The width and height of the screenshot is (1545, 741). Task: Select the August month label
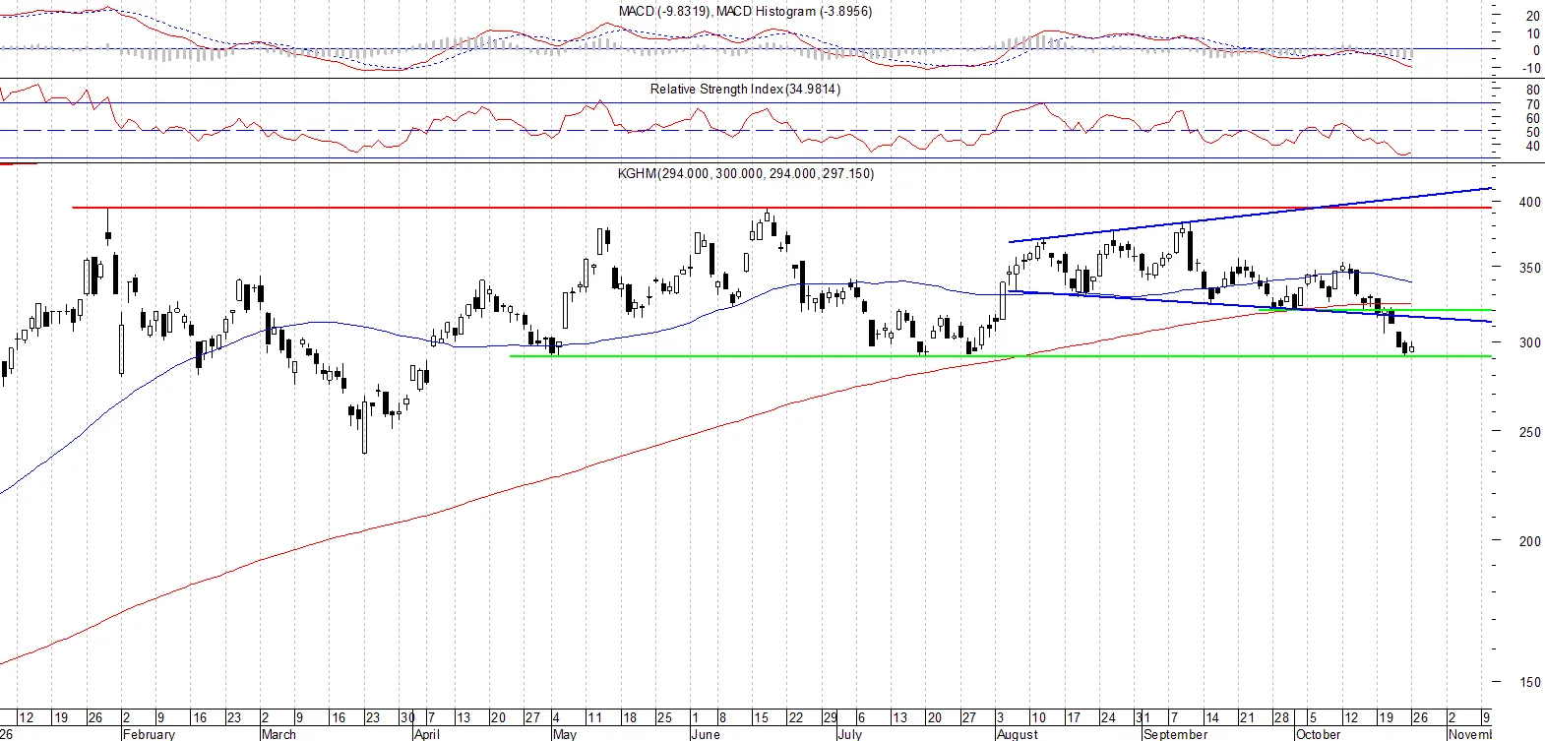point(1018,734)
